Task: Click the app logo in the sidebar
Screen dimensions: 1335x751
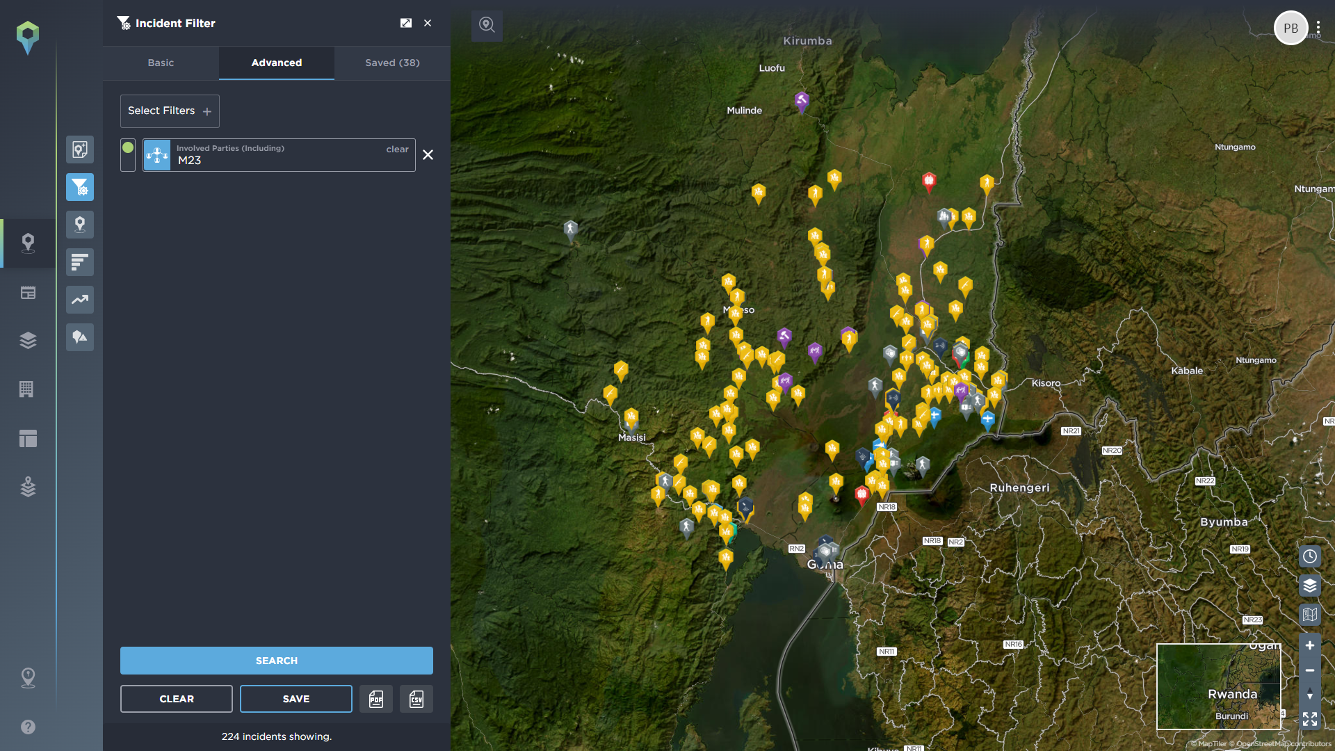Action: tap(28, 37)
